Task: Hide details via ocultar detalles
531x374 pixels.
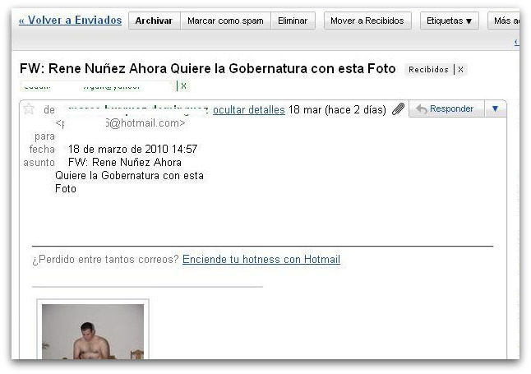Action: pyautogui.click(x=249, y=110)
